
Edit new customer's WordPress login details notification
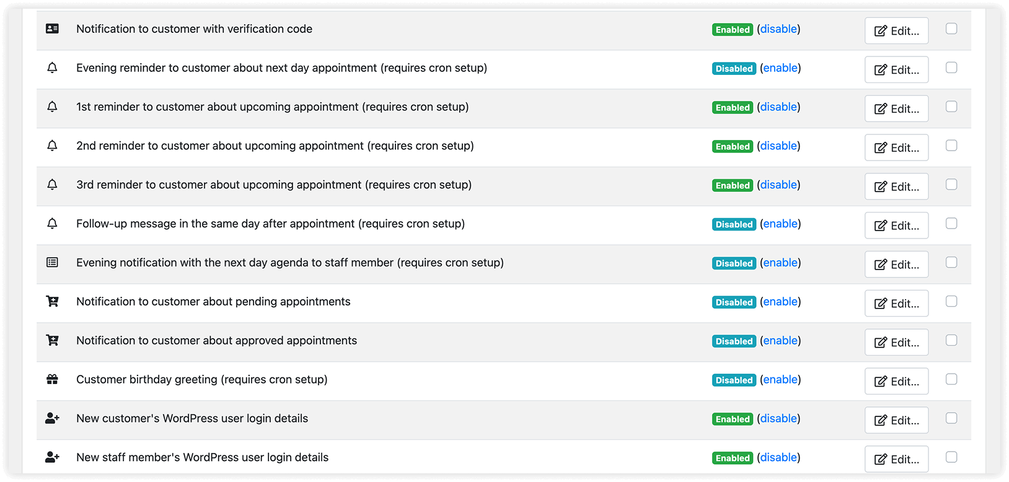(896, 420)
